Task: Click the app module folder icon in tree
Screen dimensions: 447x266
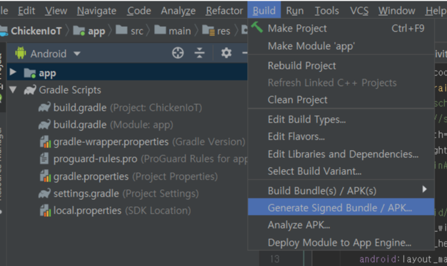Action: (29, 73)
